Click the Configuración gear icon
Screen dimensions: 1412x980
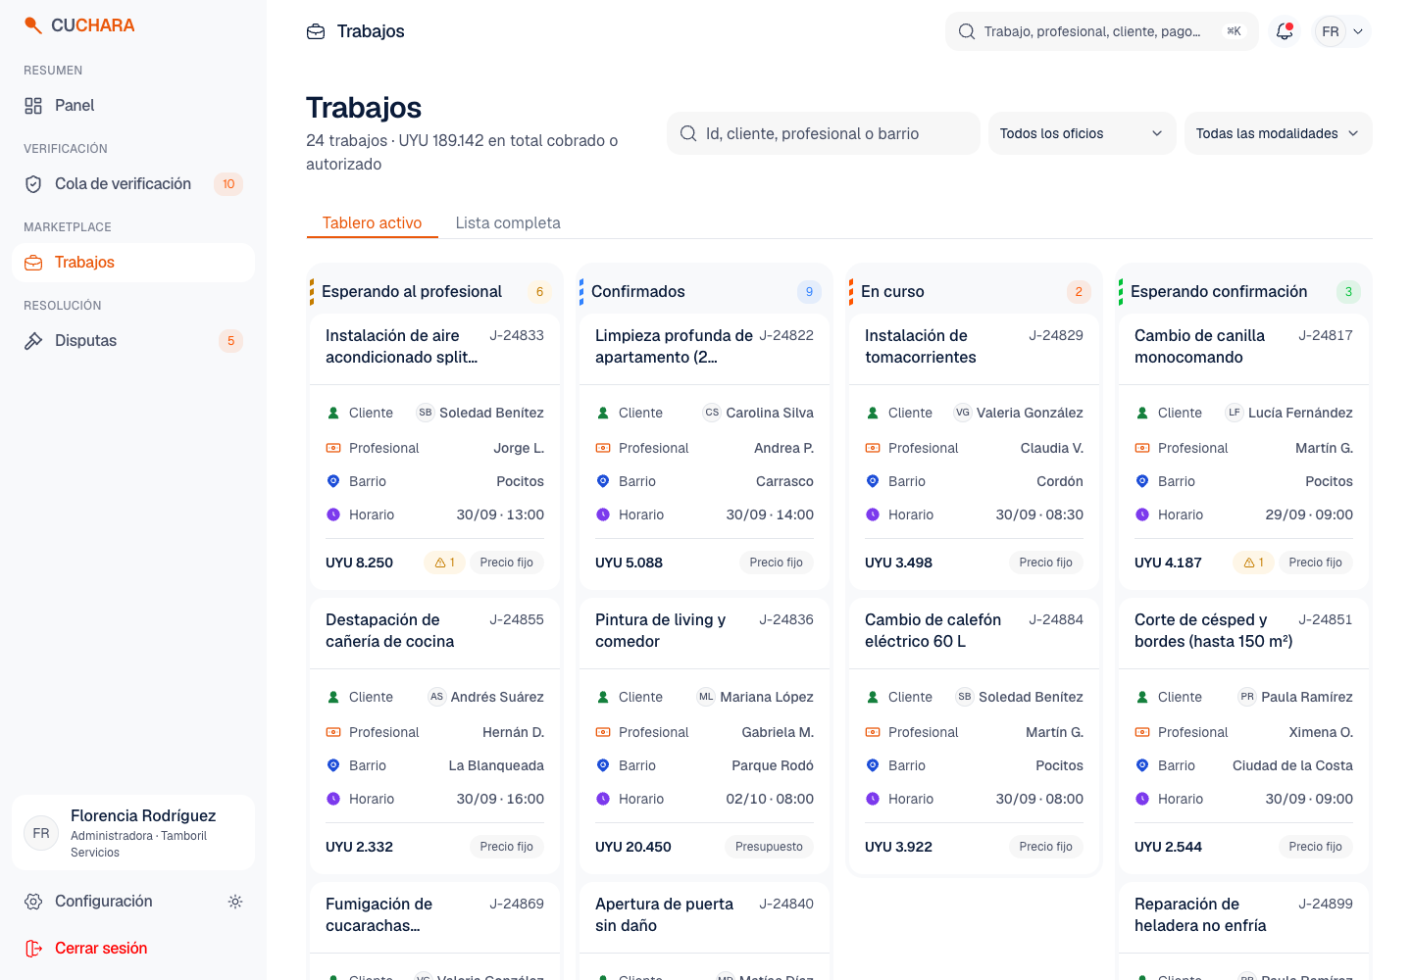33,902
